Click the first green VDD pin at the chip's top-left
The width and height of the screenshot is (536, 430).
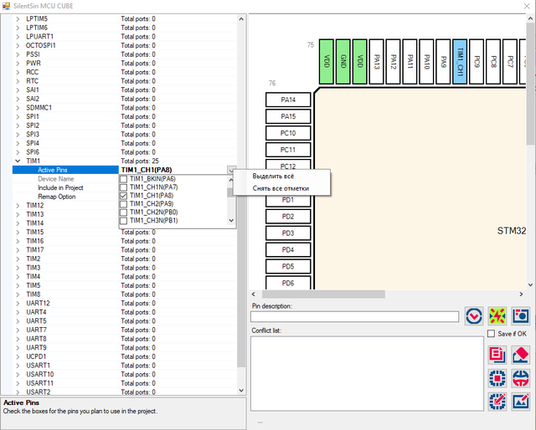pos(327,61)
